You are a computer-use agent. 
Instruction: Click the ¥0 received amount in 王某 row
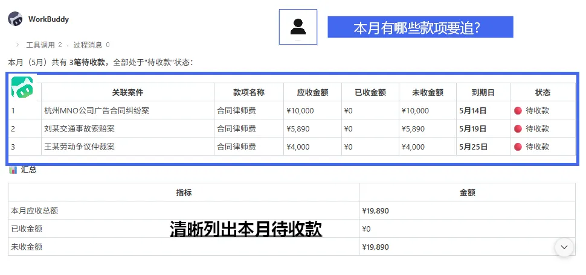click(349, 147)
